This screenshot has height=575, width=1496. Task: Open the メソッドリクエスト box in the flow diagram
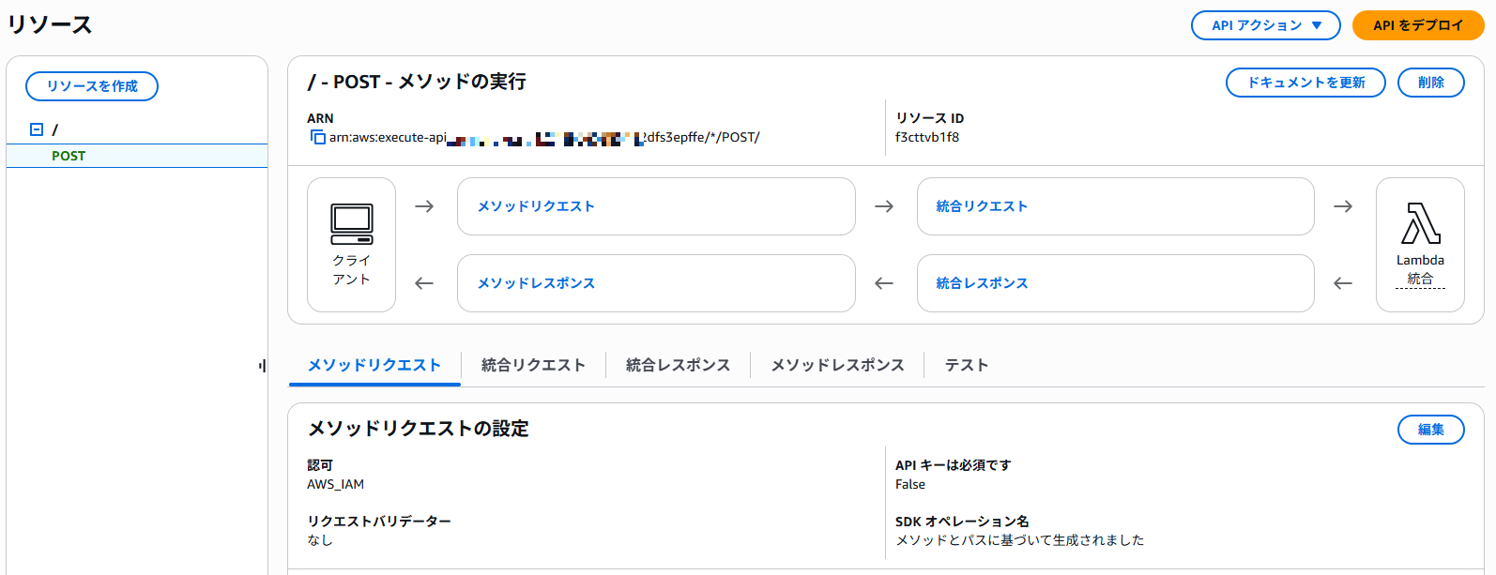(656, 206)
